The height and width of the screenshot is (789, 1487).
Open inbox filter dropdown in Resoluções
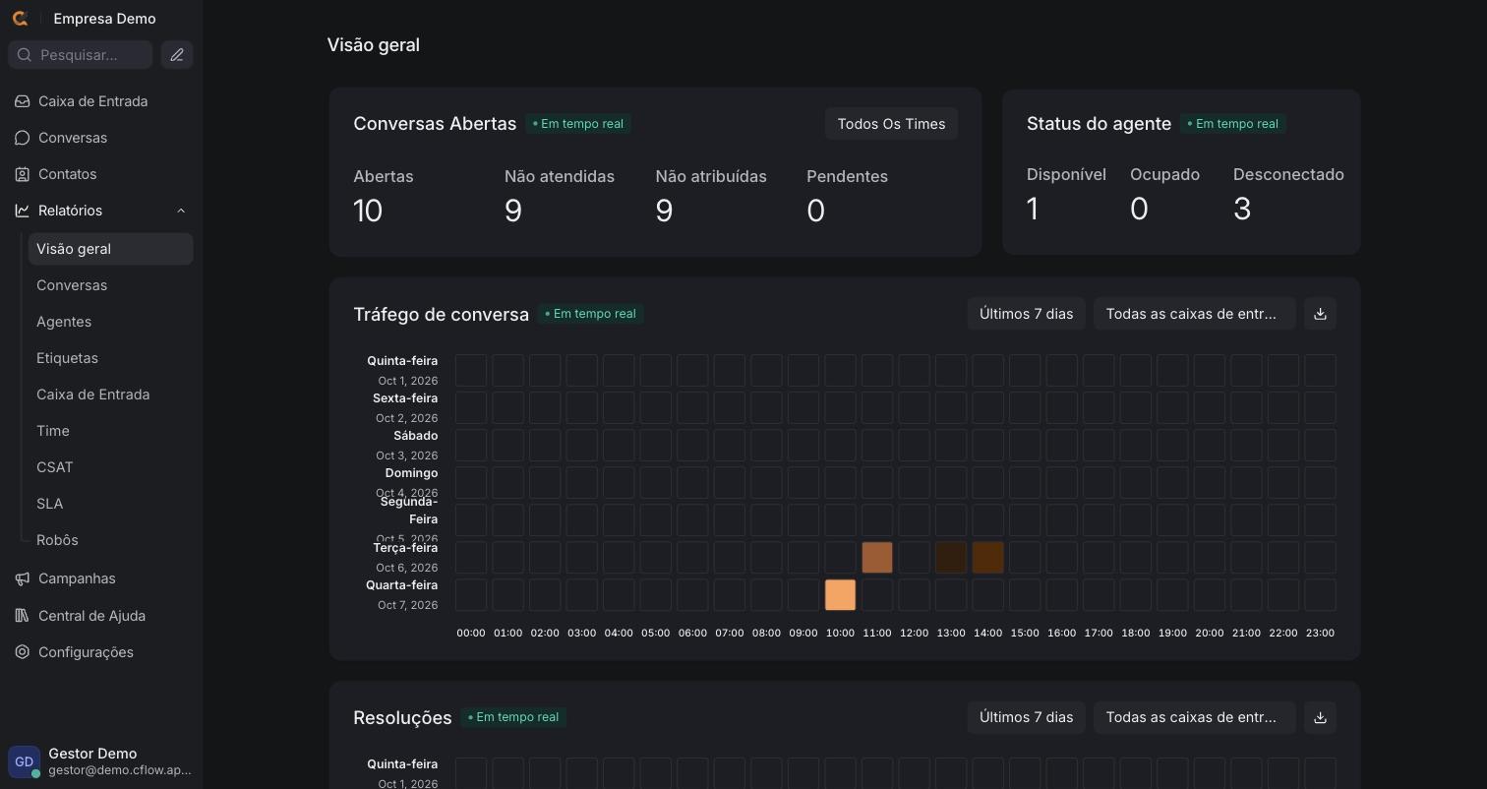pyautogui.click(x=1194, y=717)
